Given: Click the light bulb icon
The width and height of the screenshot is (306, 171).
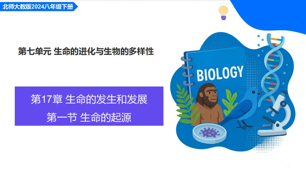Looking at the screenshot, I should tap(224, 12).
